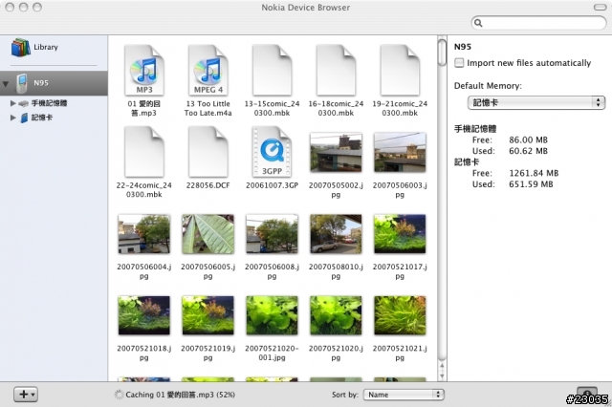612x407 pixels.
Task: Select aquarium photo 20070521017.jpg
Action: click(x=400, y=234)
